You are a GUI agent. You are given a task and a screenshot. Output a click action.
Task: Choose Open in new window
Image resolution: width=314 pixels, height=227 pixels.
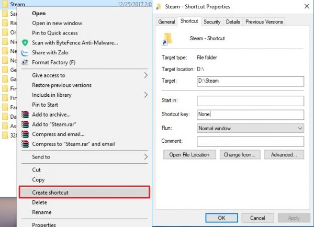pos(57,23)
